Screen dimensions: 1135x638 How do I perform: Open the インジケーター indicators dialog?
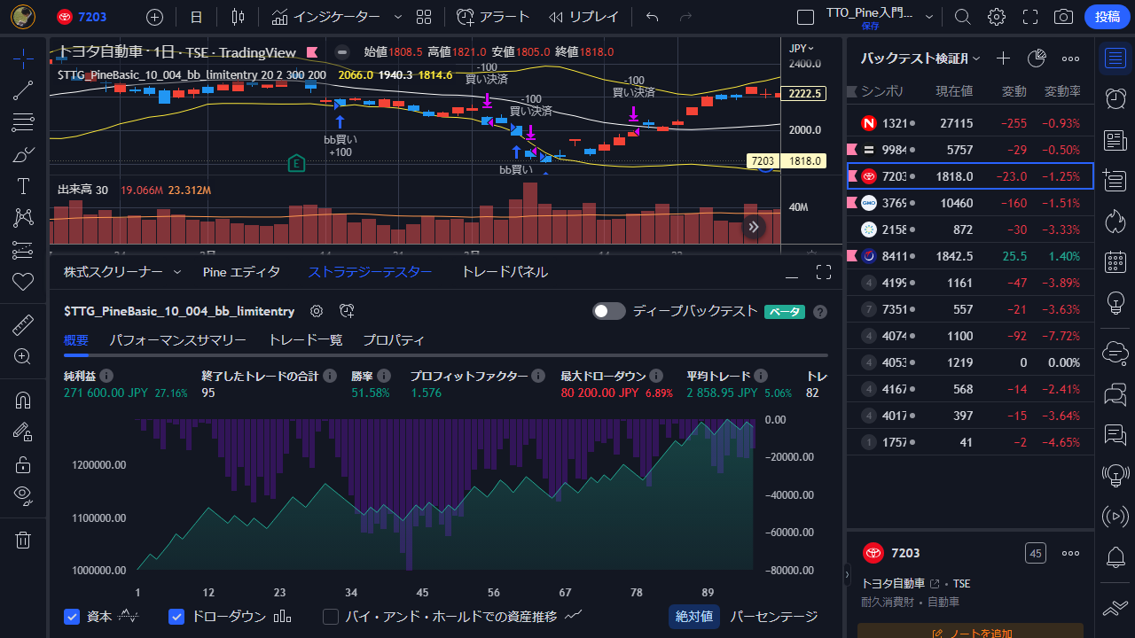[326, 17]
